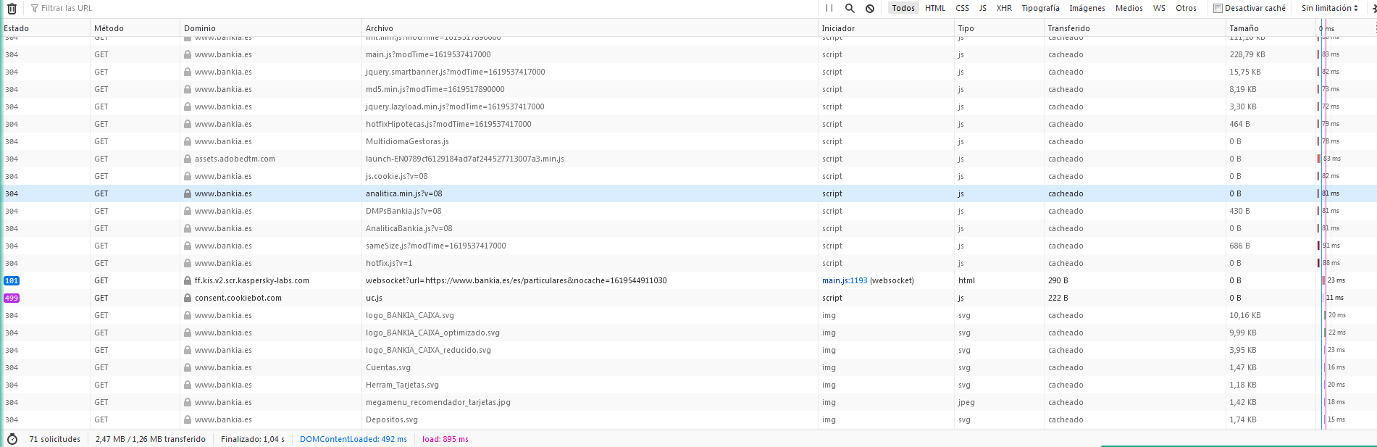The image size is (1377, 447).
Task: Open the Sin limitación throttling dropdown
Action: [1329, 8]
